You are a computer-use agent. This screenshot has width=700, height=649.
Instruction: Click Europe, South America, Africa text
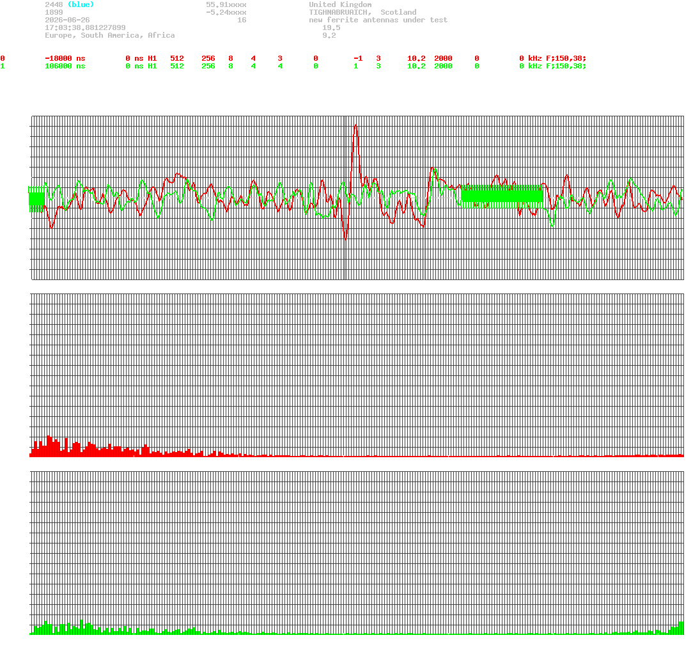click(110, 35)
